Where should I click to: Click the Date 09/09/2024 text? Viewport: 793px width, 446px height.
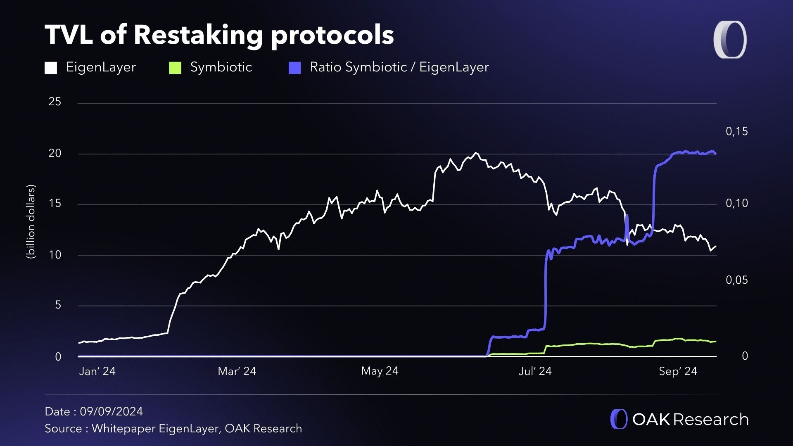click(94, 411)
